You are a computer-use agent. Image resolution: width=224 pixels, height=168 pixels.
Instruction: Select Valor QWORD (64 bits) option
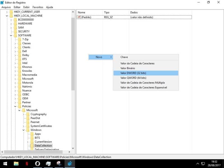click(146, 78)
